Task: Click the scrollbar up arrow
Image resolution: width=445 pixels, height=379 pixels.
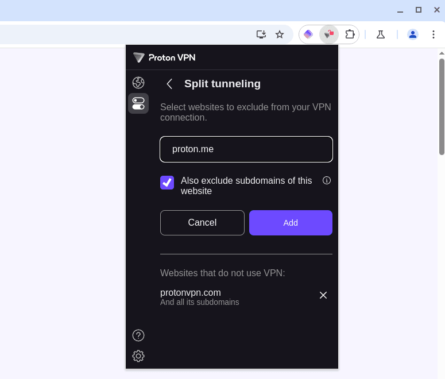Action: coord(442,53)
